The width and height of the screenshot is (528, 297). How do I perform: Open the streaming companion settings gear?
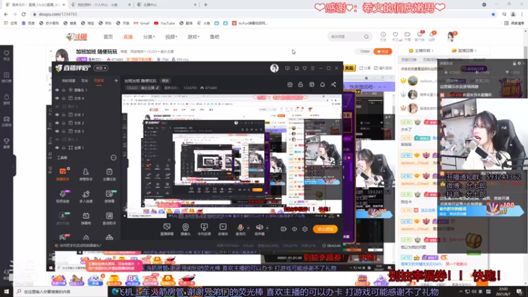[305, 229]
